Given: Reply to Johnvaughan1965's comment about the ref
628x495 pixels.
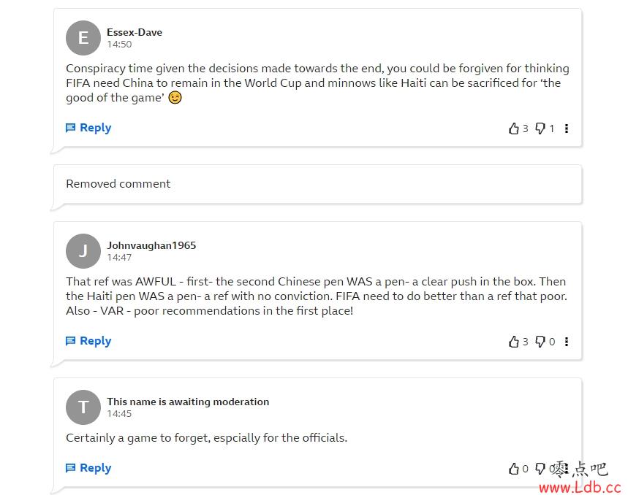Looking at the screenshot, I should [x=88, y=341].
